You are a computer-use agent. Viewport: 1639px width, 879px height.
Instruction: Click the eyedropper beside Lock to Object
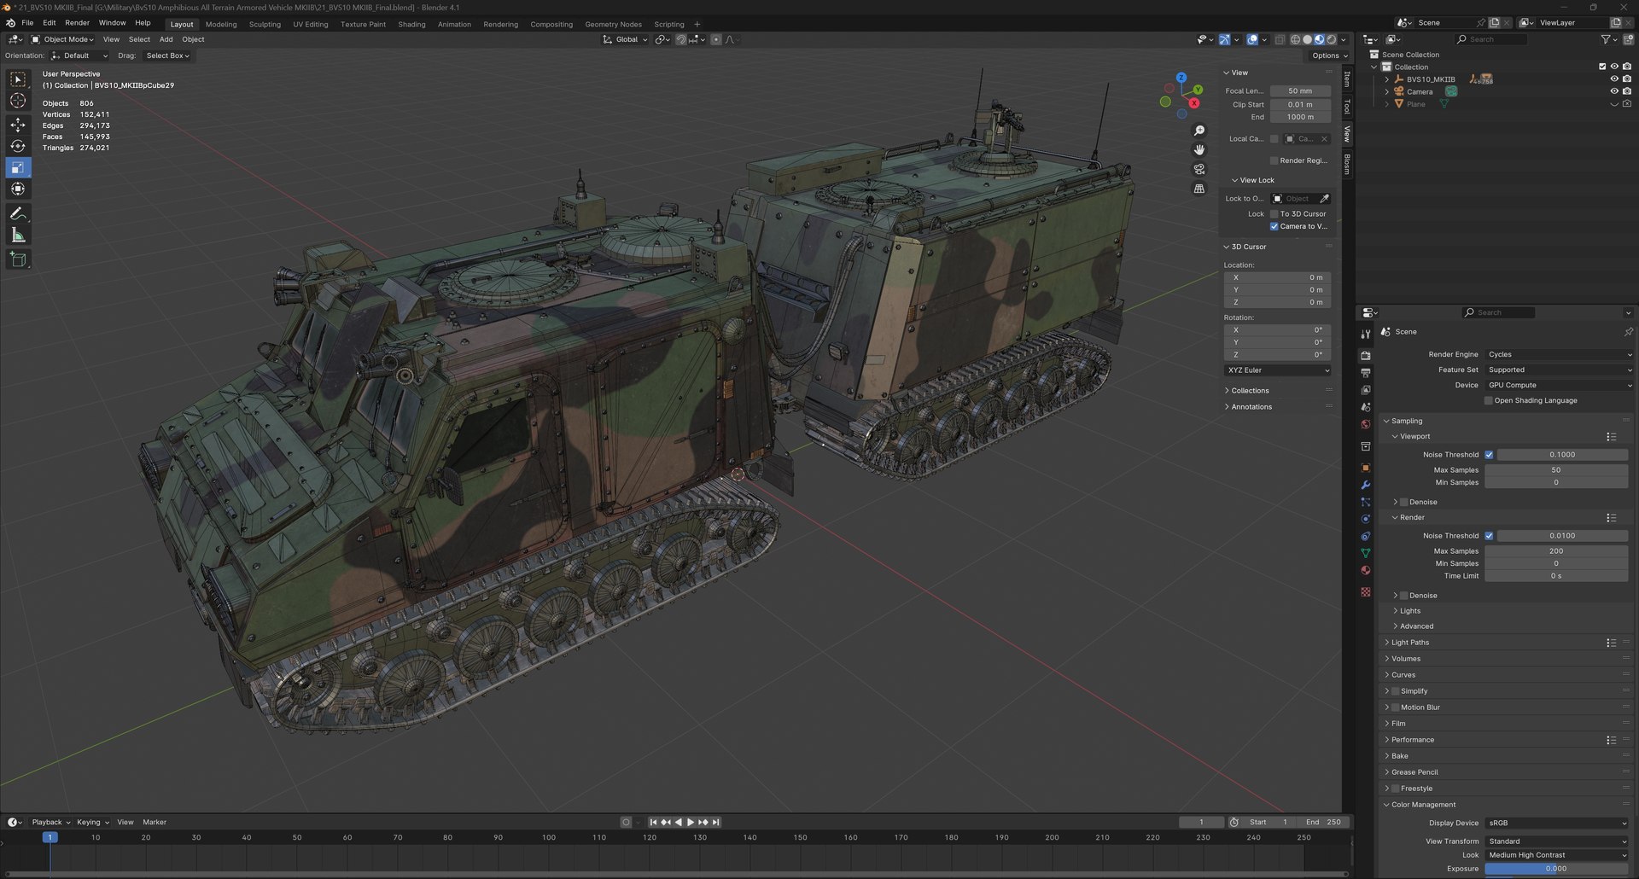pos(1324,198)
